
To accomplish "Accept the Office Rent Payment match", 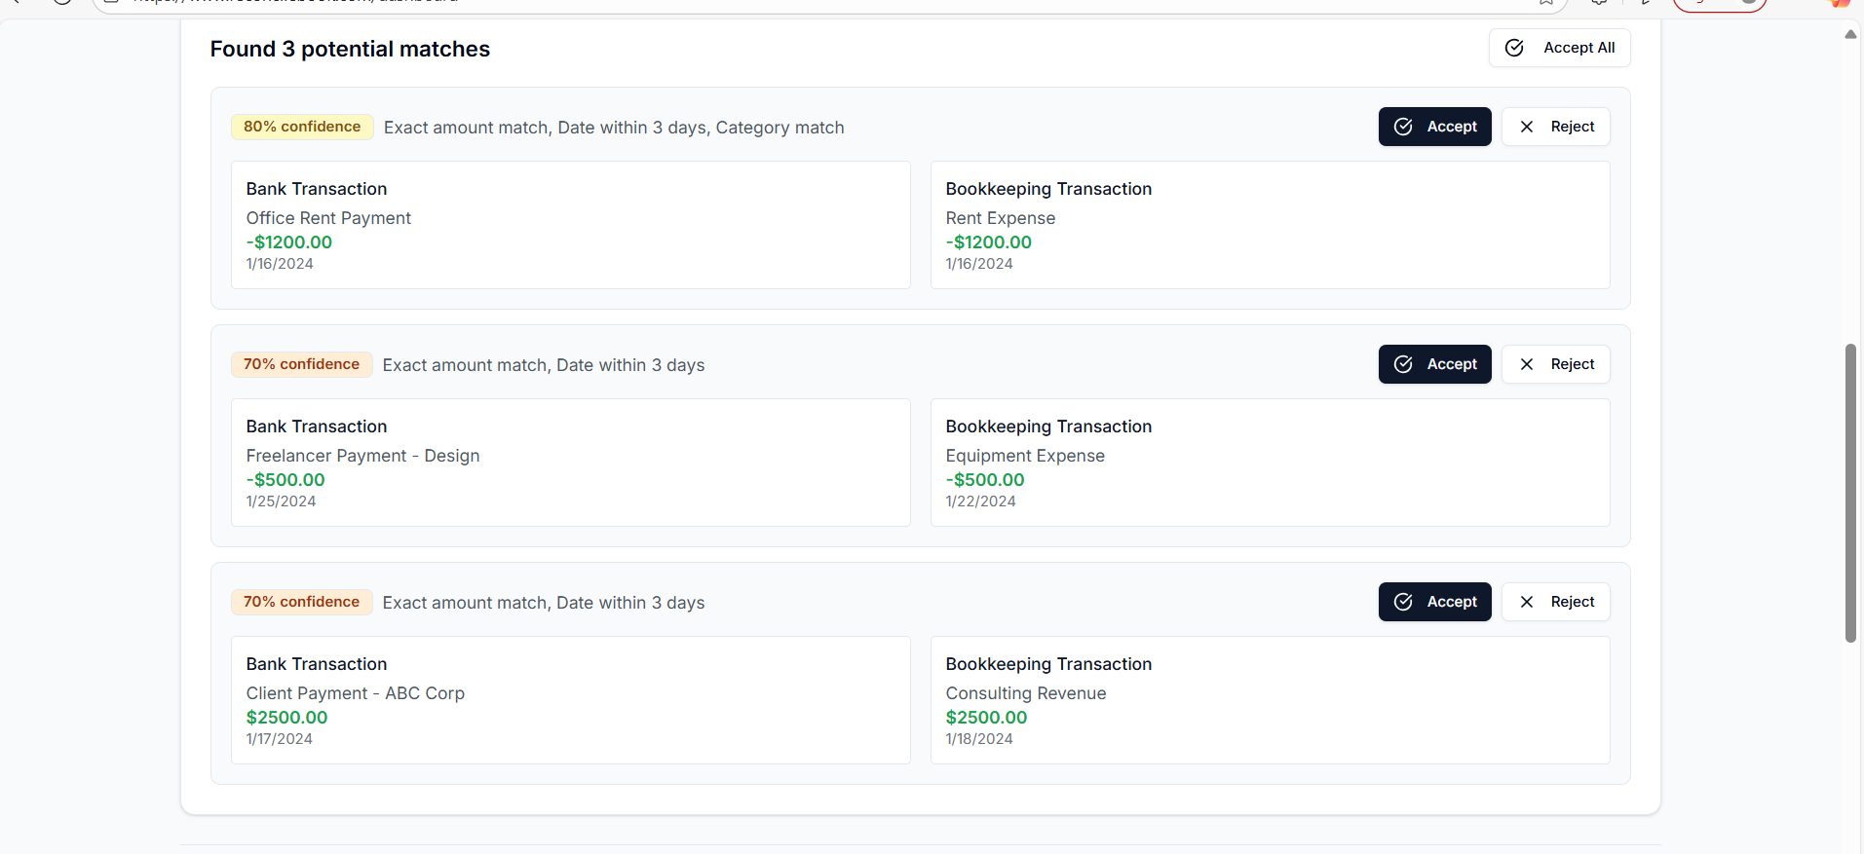I will (x=1434, y=127).
